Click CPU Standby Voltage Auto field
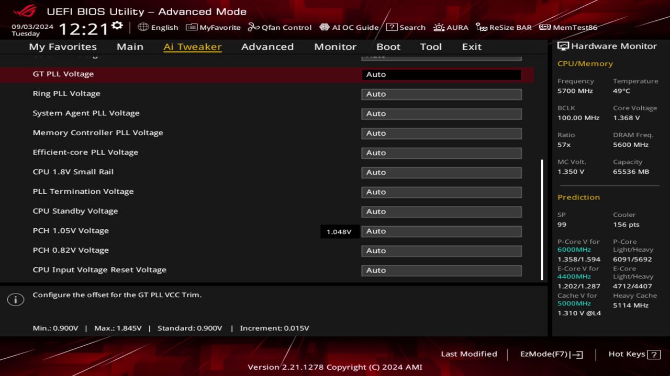Image resolution: width=670 pixels, height=376 pixels. 441,211
